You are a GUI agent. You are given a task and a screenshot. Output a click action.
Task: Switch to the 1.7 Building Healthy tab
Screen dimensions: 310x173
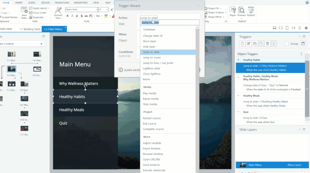click(30, 29)
